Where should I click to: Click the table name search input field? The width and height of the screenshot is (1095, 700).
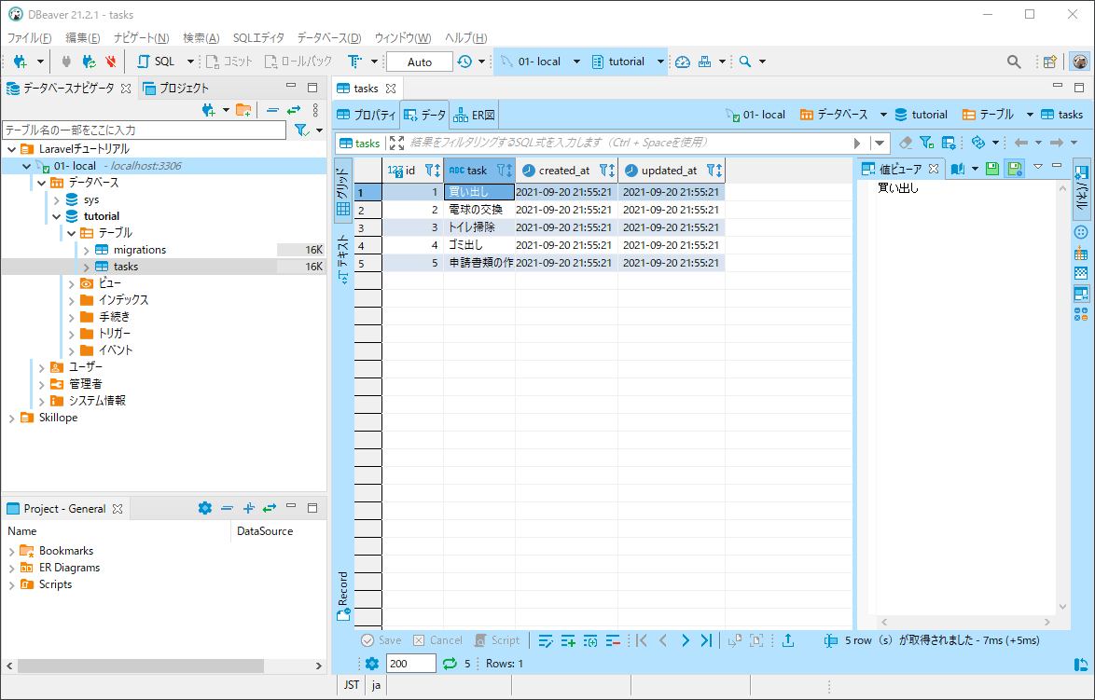coord(144,130)
